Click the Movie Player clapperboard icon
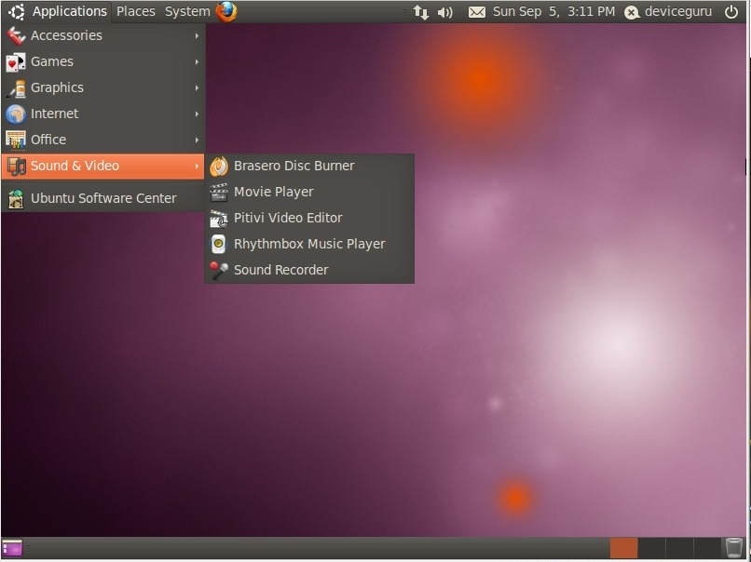This screenshot has height=562, width=751. [219, 193]
